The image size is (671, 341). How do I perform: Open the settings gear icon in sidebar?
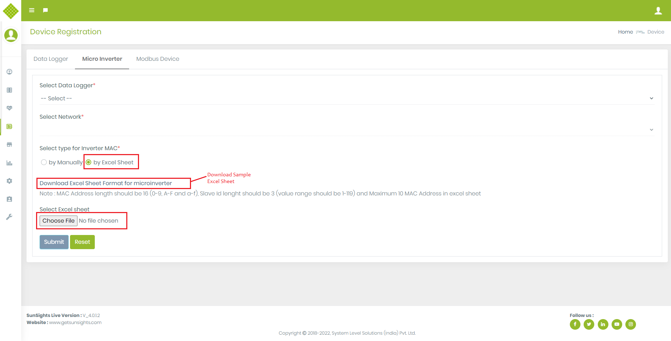point(10,181)
